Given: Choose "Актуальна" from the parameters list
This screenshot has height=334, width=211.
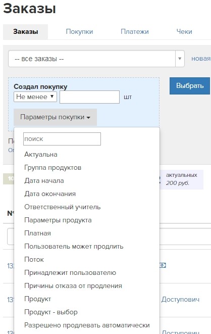Looking at the screenshot, I should (41, 154).
